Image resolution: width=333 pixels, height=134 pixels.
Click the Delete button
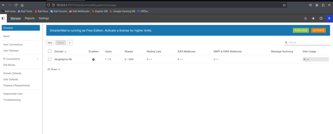pos(61,43)
